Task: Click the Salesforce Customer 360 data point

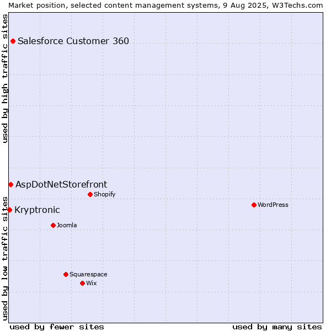Action: click(x=13, y=41)
